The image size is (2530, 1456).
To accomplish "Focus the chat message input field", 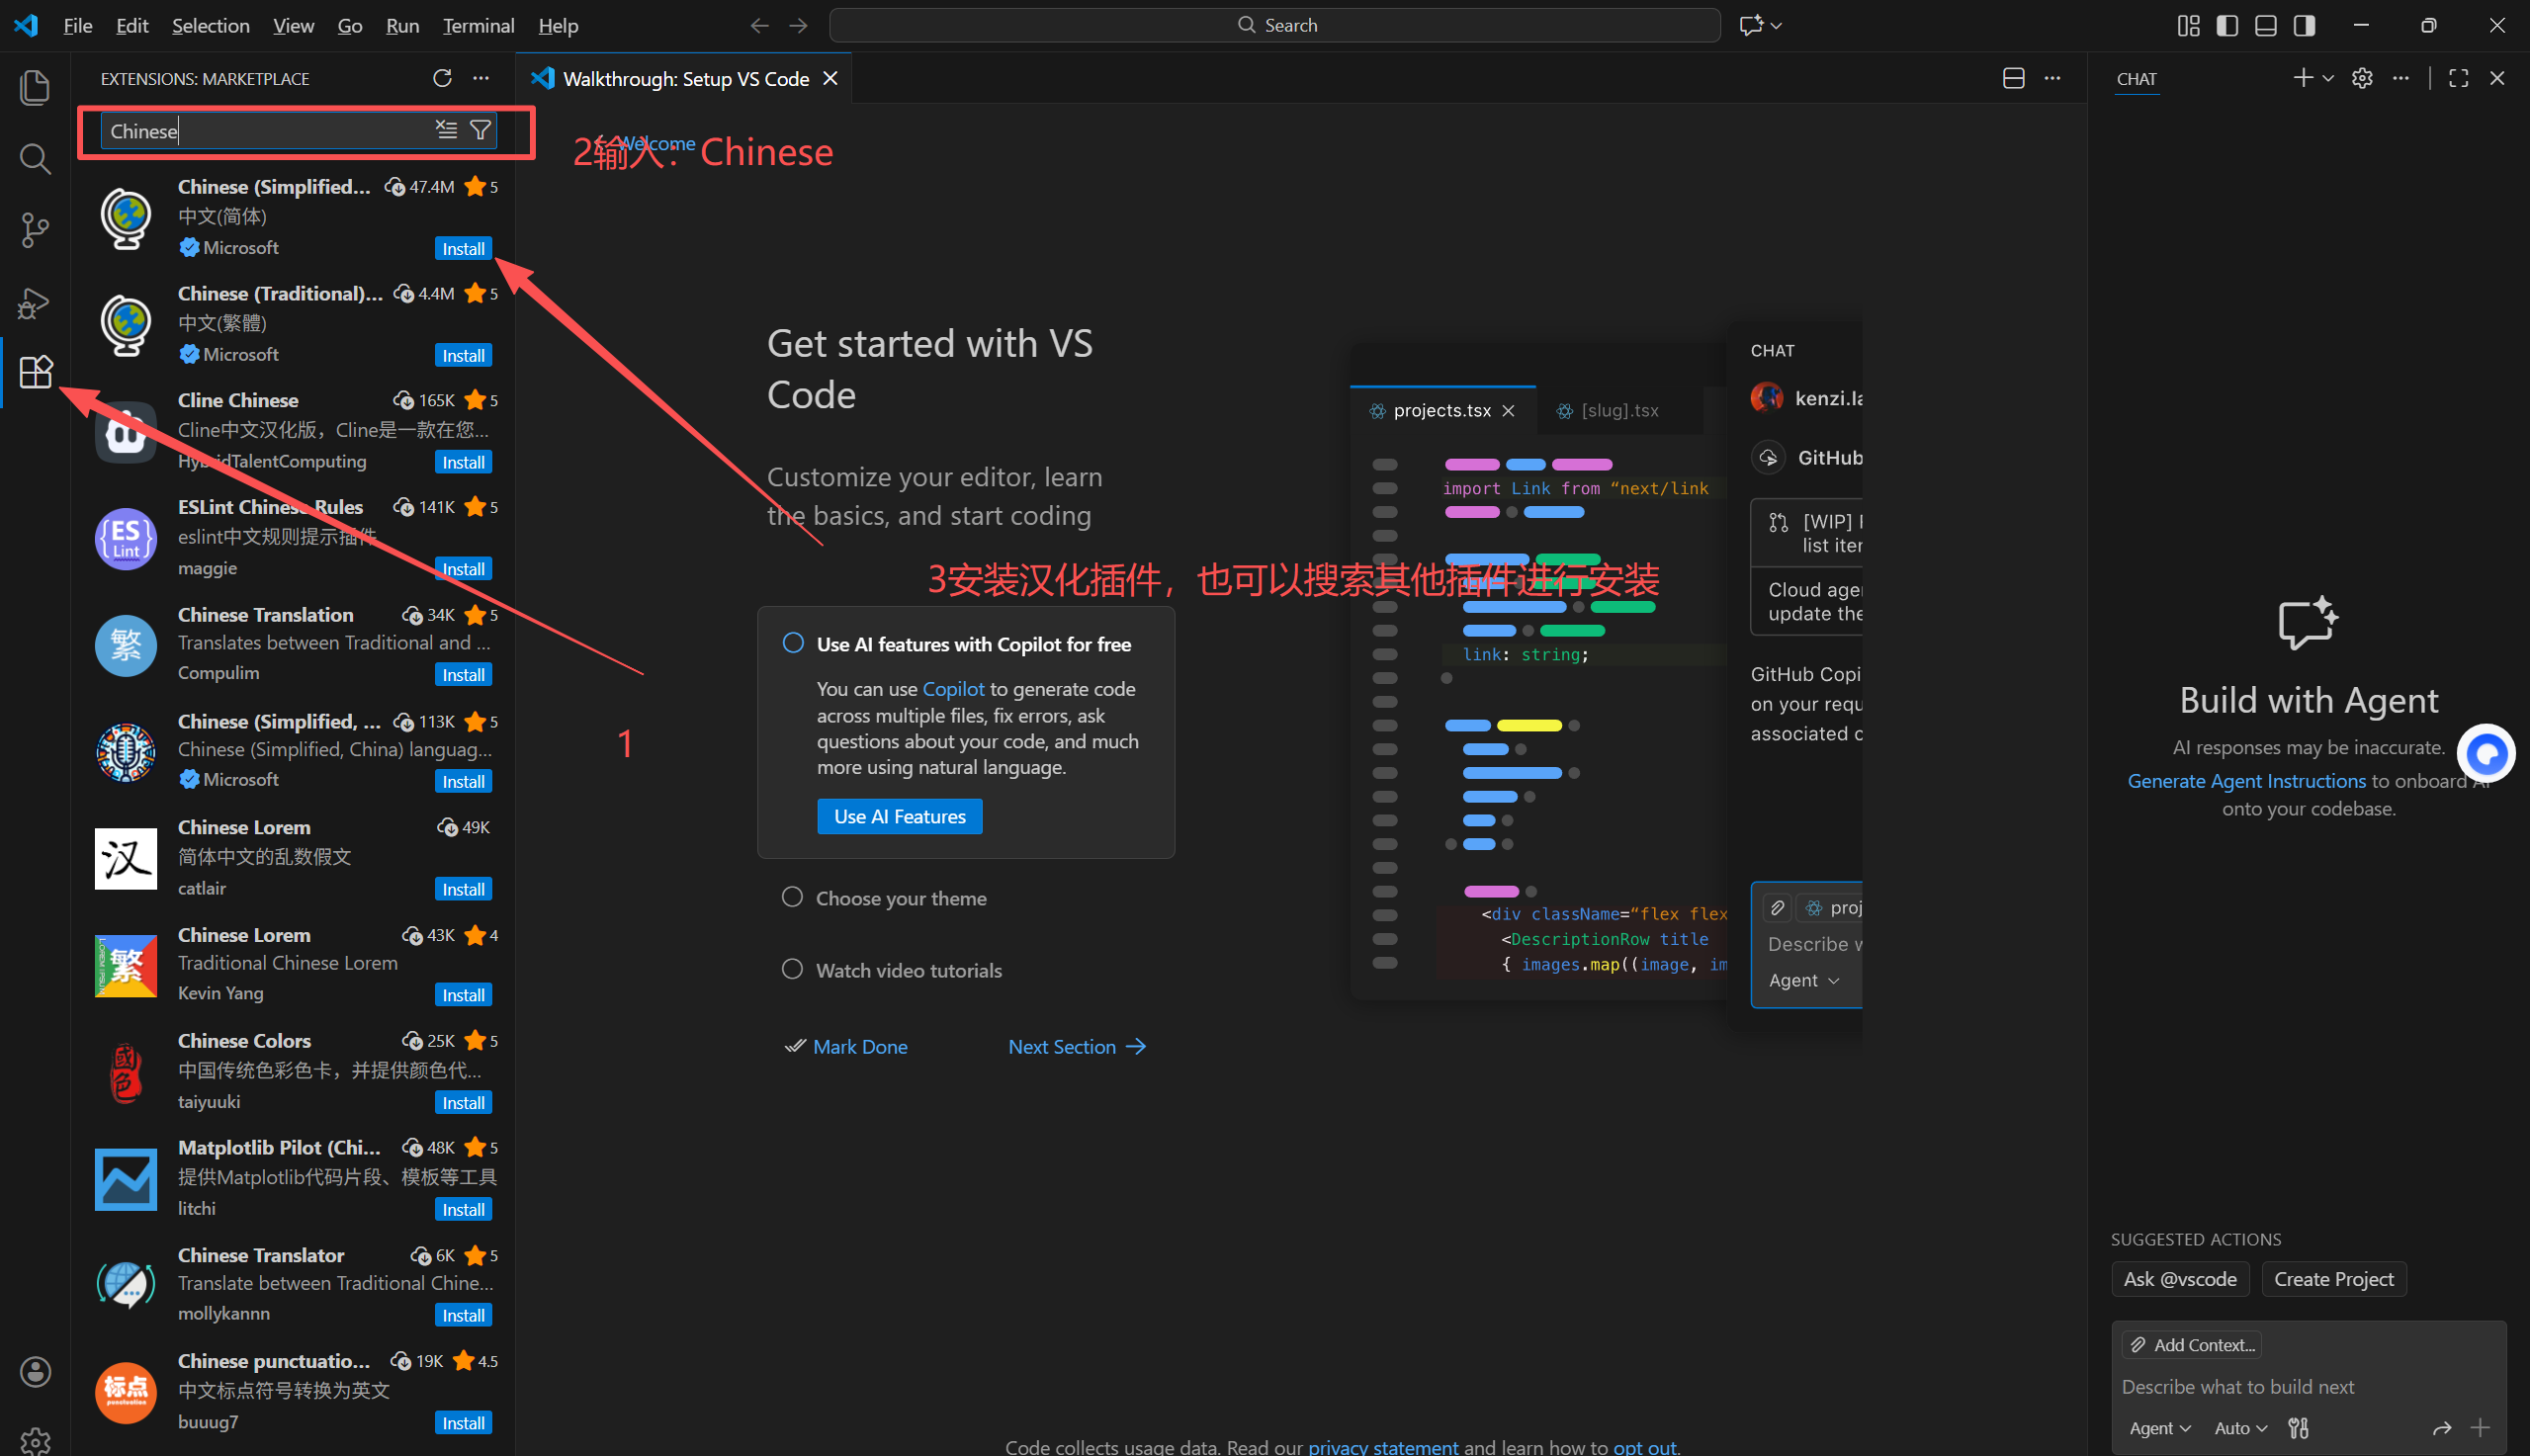I will tap(2308, 1387).
